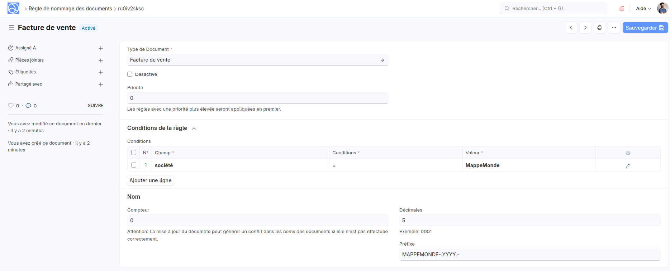
Task: Click the Décimales input field
Action: click(530, 220)
